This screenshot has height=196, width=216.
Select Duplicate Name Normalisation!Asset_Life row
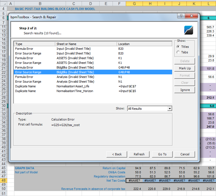93,86
